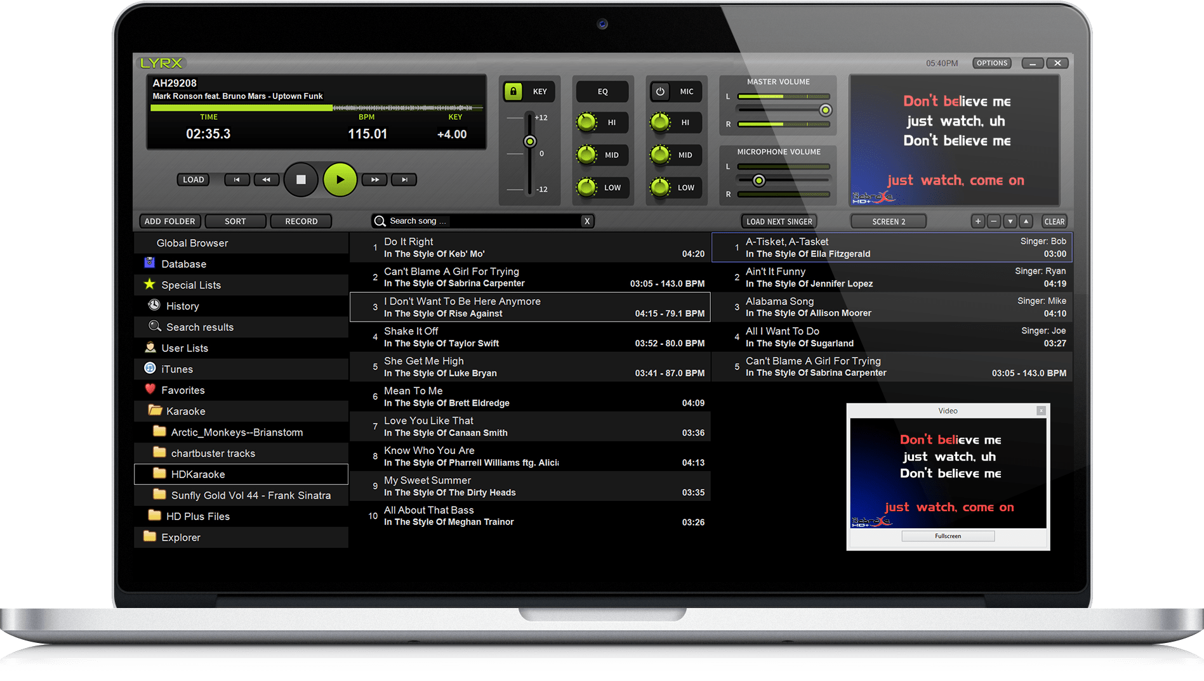Screen dimensions: 1204x681
Task: Fast forward the current song
Action: (x=374, y=179)
